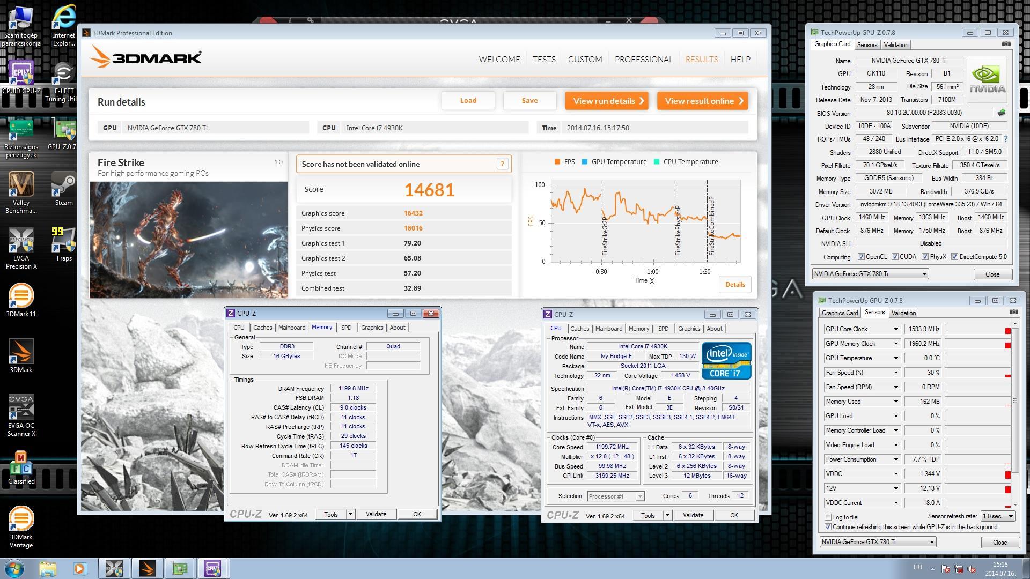Click Bus Interface question mark in GPU-Z
This screenshot has height=579, width=1030.
pos(1005,139)
